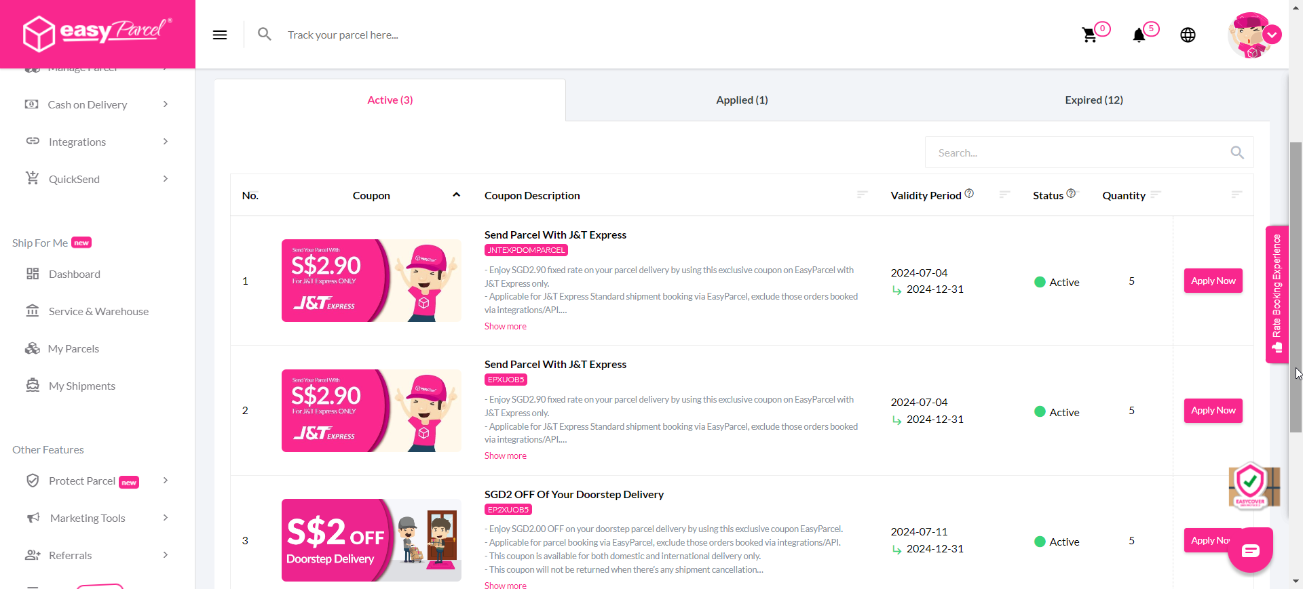This screenshot has height=589, width=1303.
Task: Open the profile avatar menu
Action: click(x=1249, y=35)
